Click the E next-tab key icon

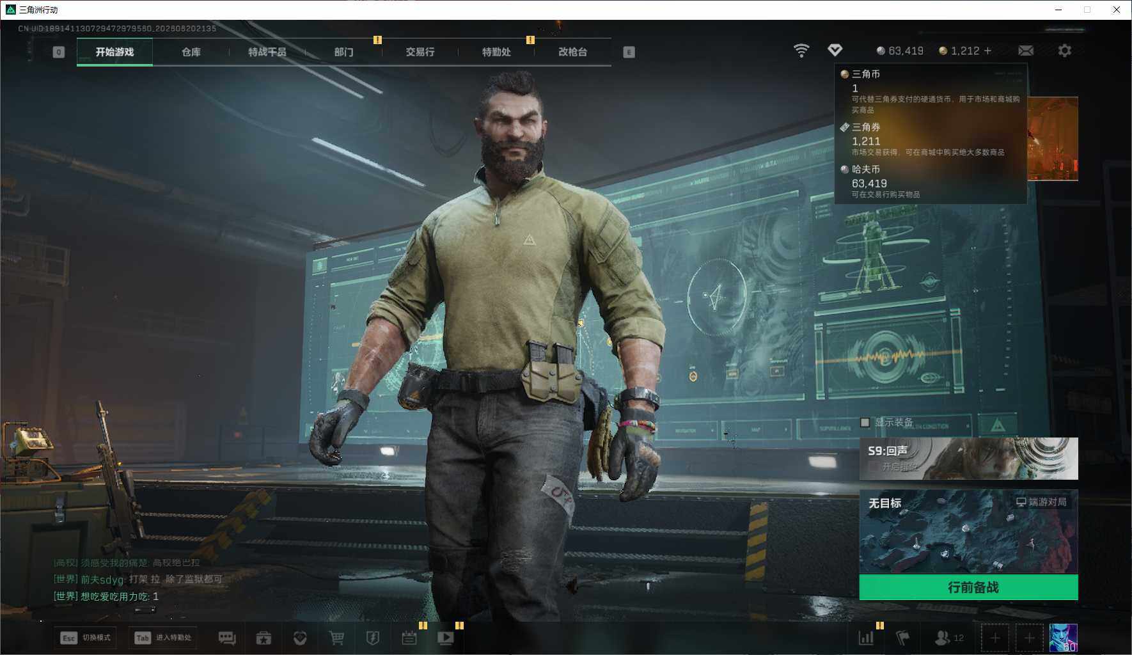[x=629, y=52]
